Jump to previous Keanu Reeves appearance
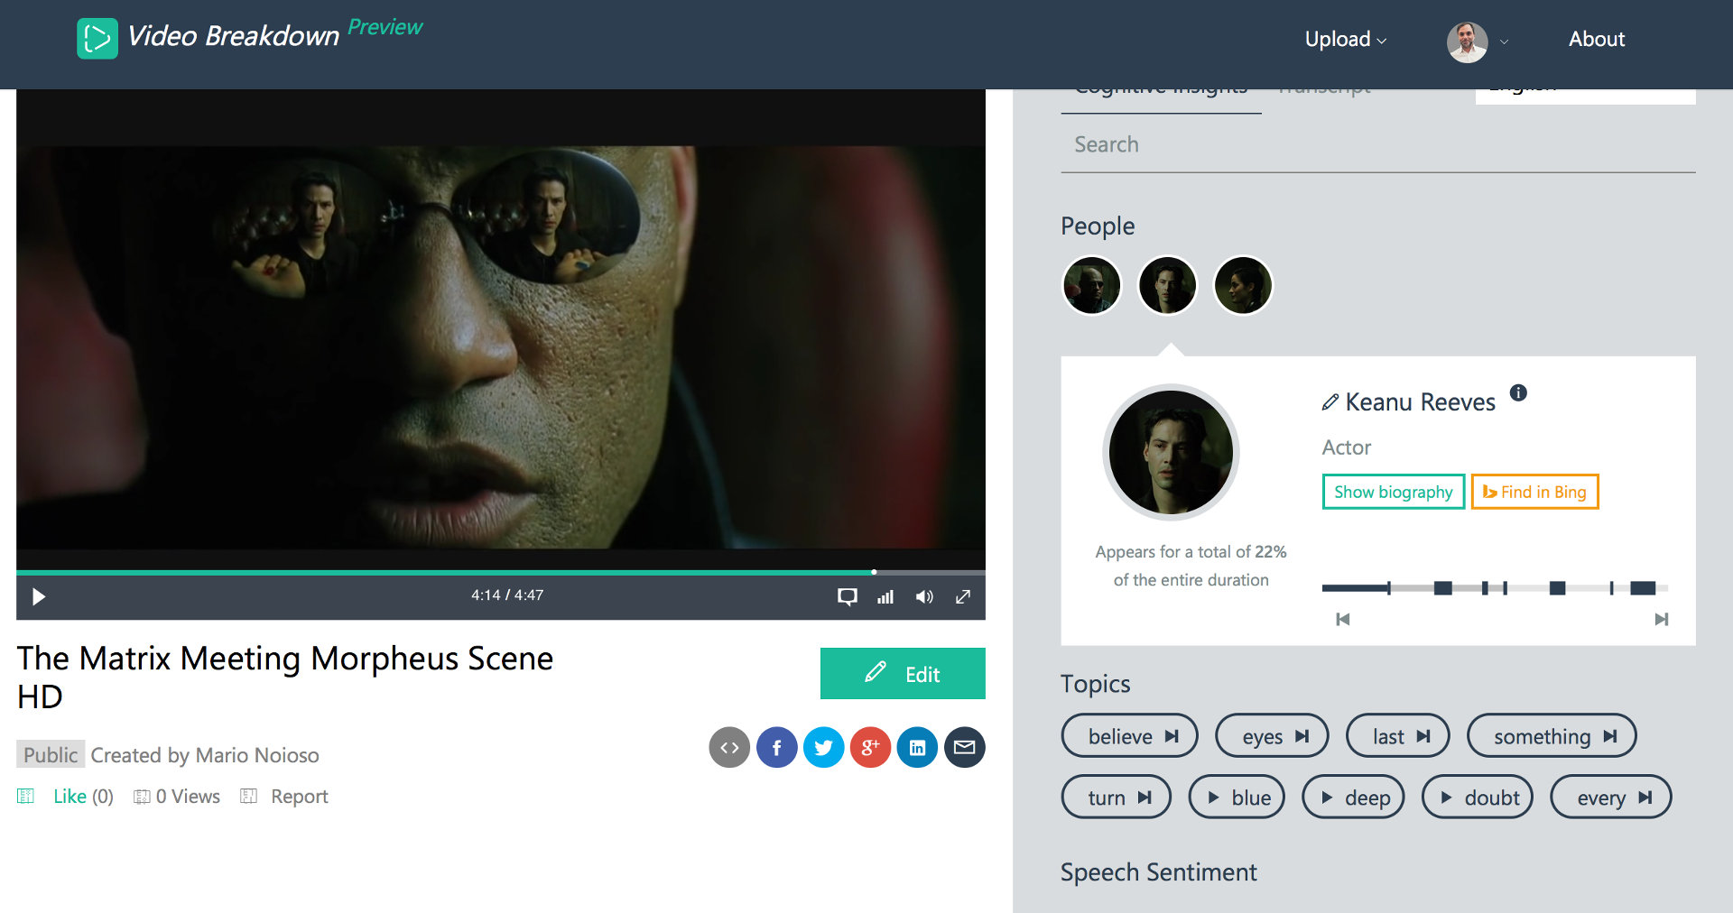Image resolution: width=1733 pixels, height=913 pixels. tap(1343, 619)
